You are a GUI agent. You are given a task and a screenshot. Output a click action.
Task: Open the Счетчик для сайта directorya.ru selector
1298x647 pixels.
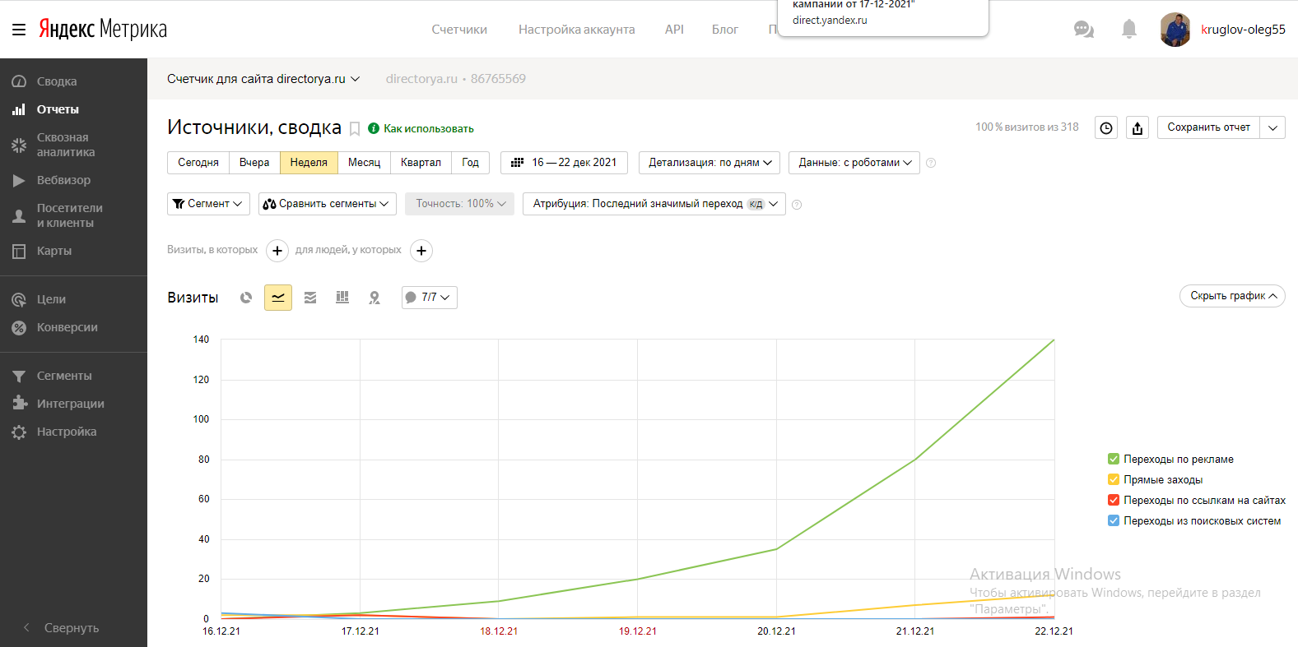point(263,79)
